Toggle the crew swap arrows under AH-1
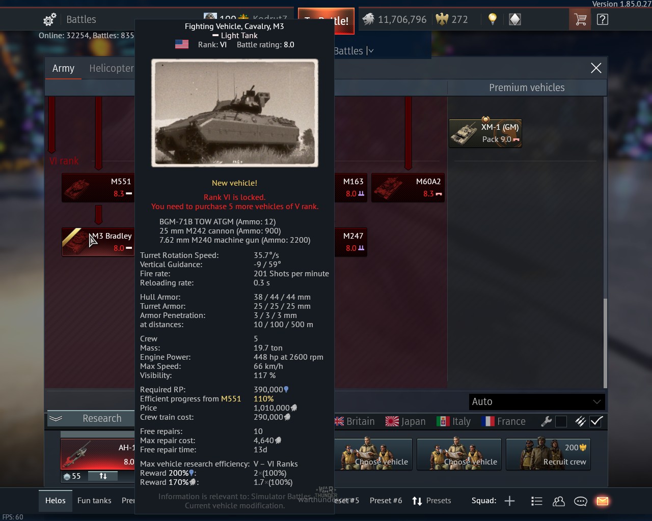The image size is (652, 521). (103, 476)
